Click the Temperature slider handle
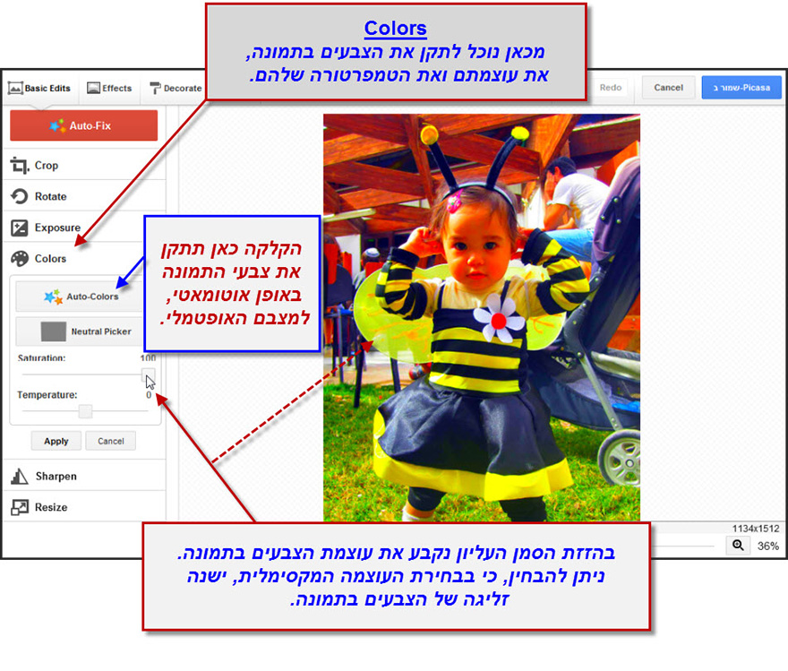788x671 pixels. pyautogui.click(x=85, y=411)
